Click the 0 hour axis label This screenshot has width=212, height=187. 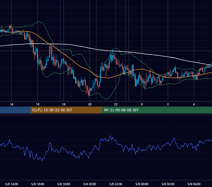click(142, 104)
